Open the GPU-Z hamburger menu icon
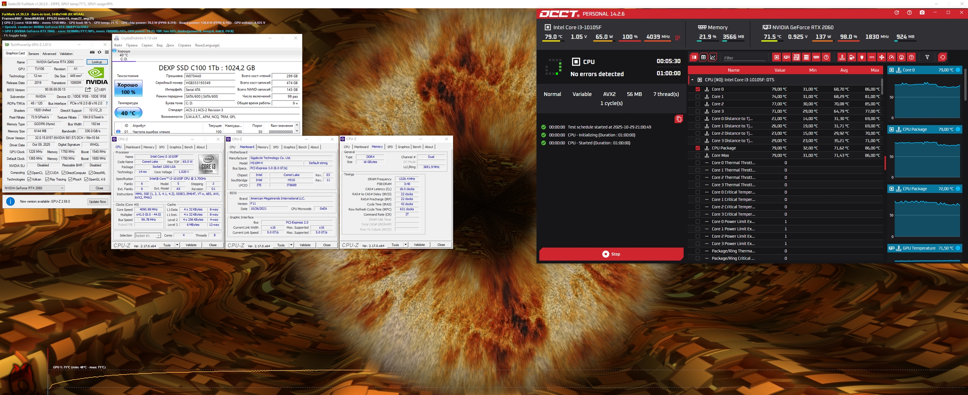Viewport: 968px width, 395px height. 107,53
